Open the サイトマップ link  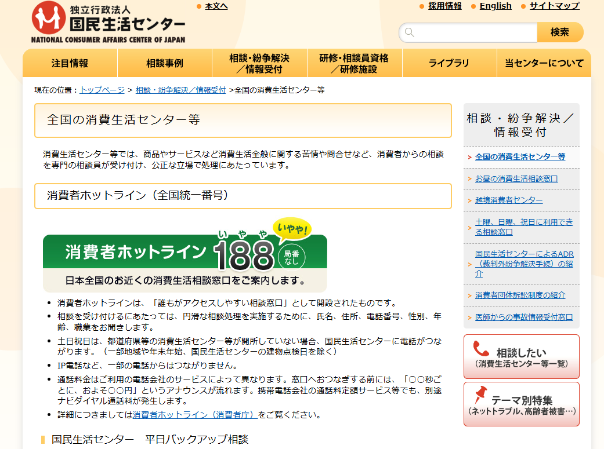[x=554, y=6]
